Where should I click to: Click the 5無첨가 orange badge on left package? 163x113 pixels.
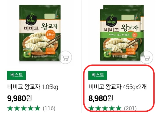pyautogui.click(x=50, y=35)
